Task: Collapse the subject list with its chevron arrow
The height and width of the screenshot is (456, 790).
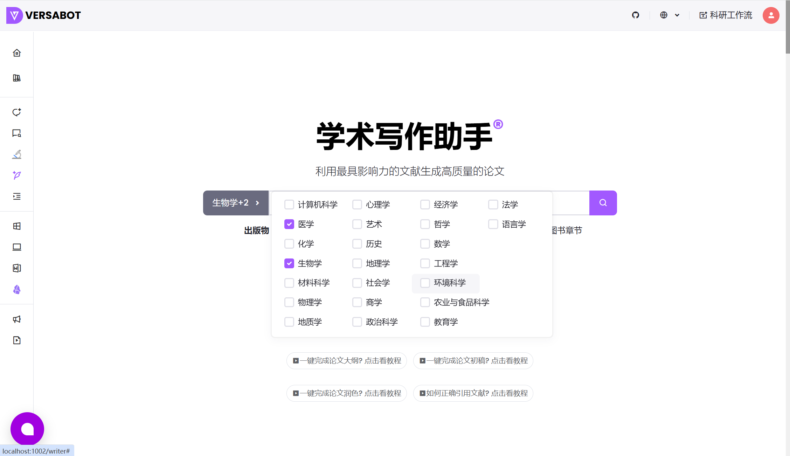Action: point(257,203)
